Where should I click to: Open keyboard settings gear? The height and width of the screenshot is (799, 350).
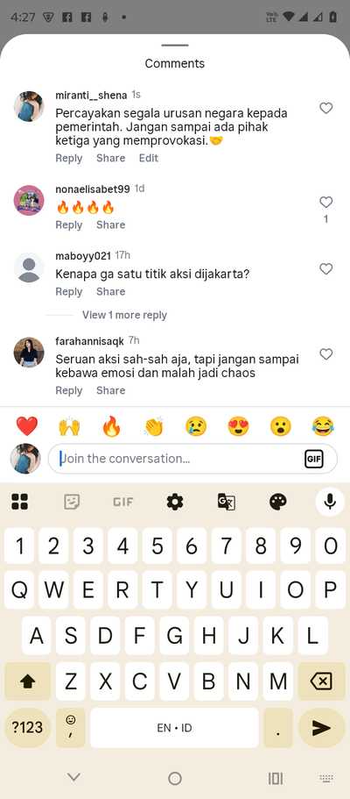coord(174,503)
